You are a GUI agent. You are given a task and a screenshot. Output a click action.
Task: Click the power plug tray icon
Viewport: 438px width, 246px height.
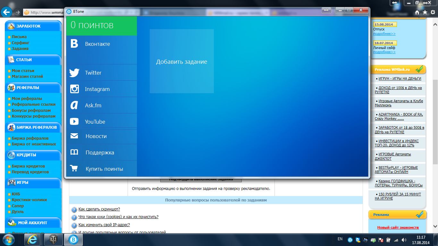click(x=389, y=240)
